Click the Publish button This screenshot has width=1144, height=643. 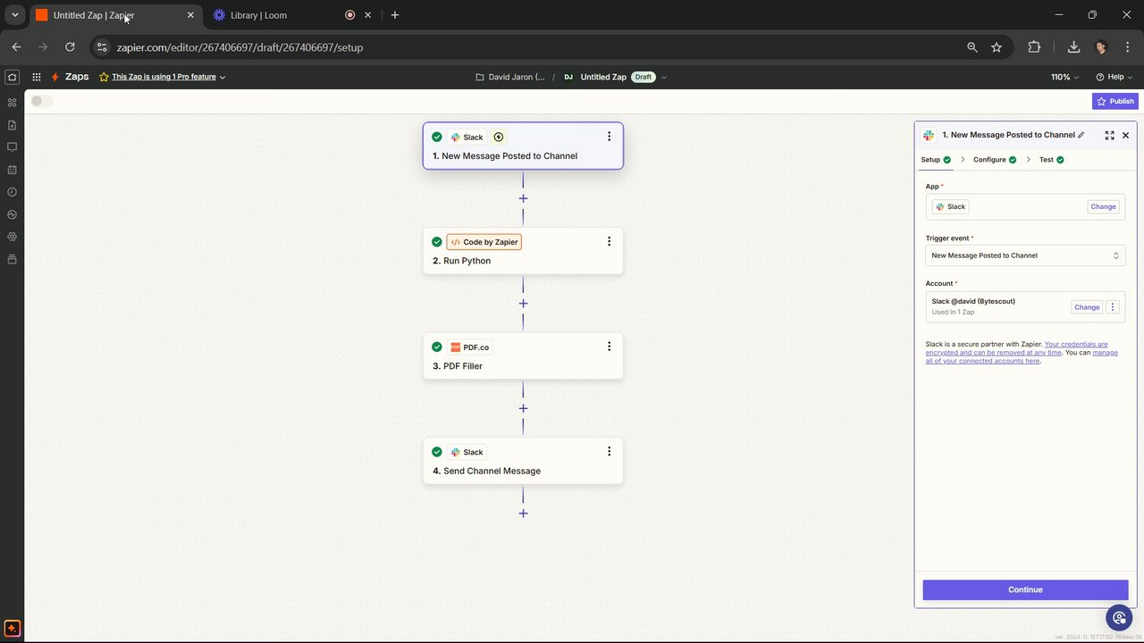[1115, 101]
